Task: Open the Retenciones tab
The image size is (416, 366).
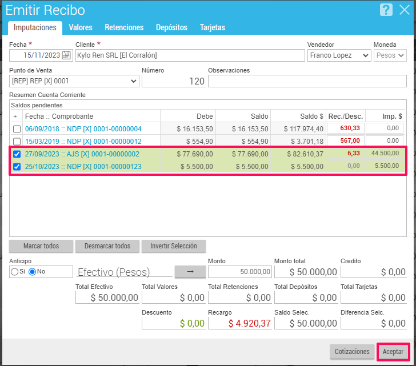Action: 124,27
